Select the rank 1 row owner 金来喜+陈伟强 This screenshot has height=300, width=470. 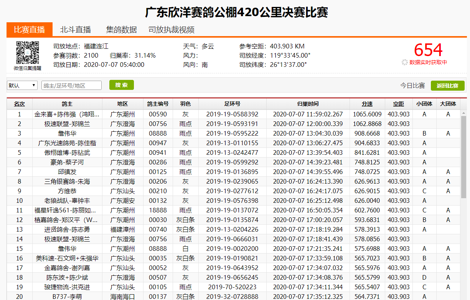point(67,114)
